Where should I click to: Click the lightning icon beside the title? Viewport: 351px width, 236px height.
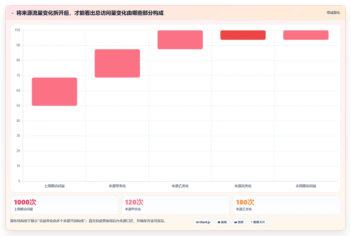pyautogui.click(x=12, y=13)
